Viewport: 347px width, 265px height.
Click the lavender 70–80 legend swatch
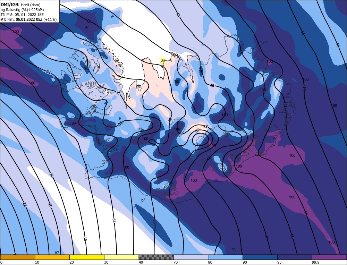pos(191,257)
